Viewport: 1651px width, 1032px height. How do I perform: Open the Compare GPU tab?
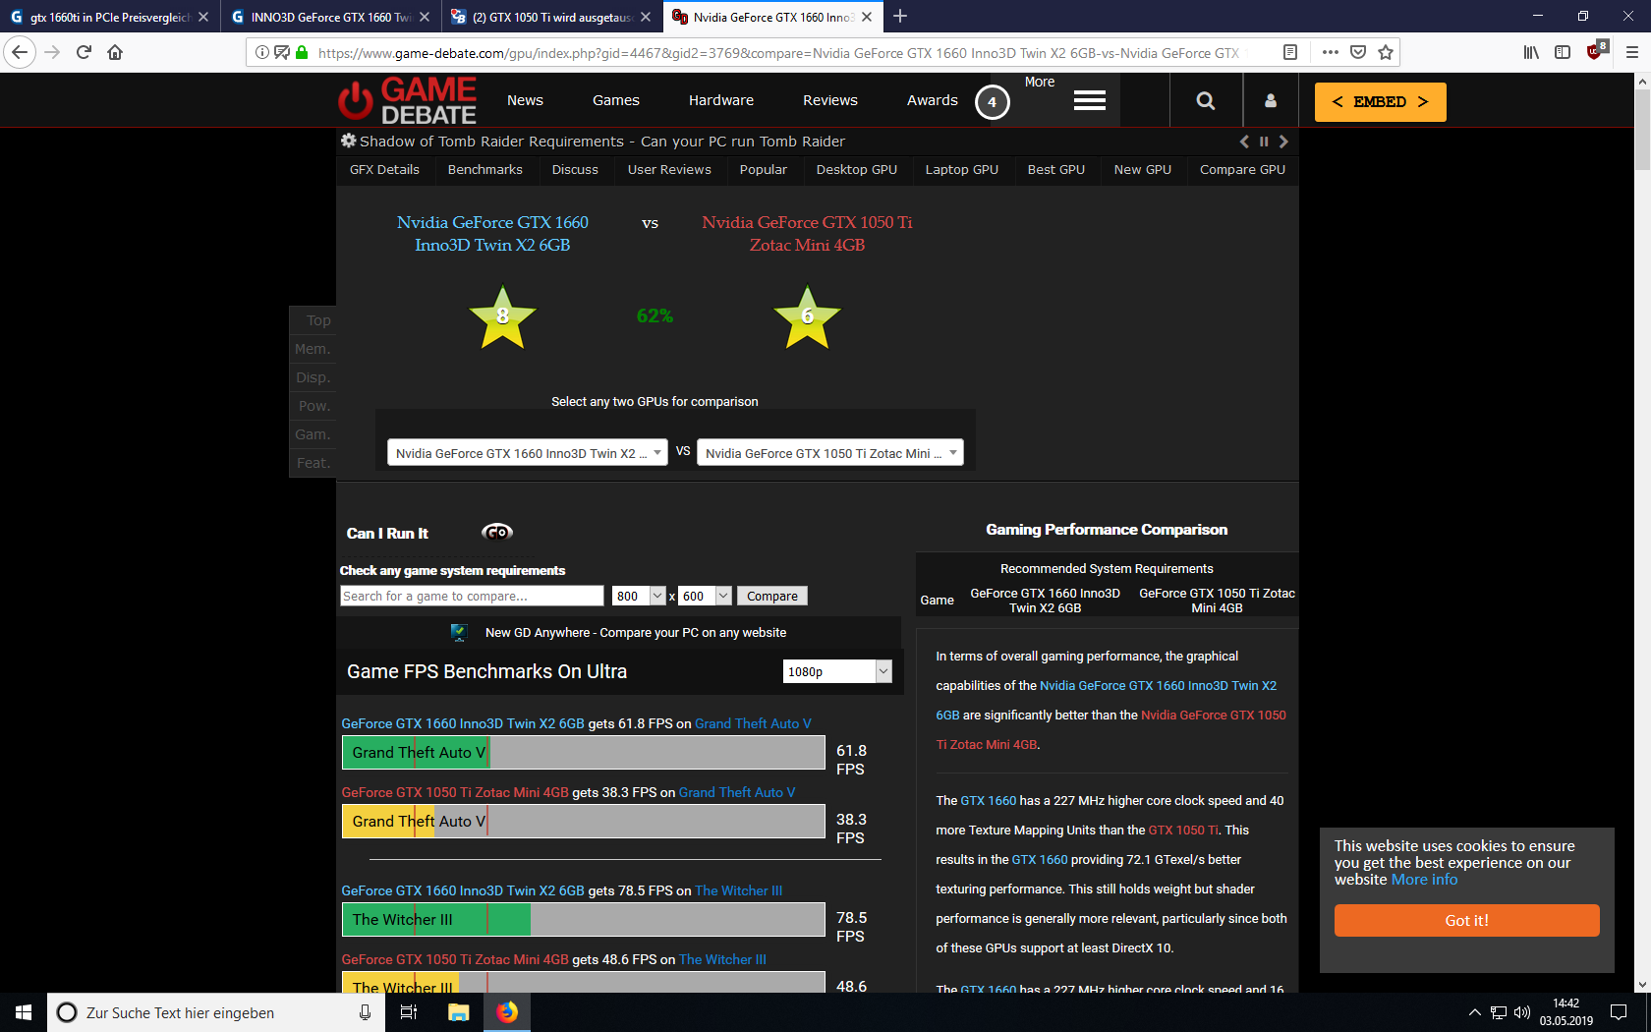pyautogui.click(x=1242, y=169)
